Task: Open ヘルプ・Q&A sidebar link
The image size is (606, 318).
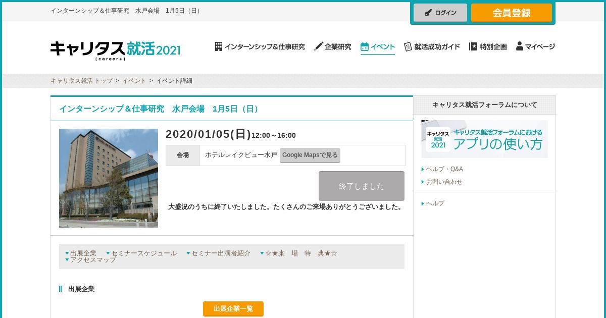Action: click(444, 169)
